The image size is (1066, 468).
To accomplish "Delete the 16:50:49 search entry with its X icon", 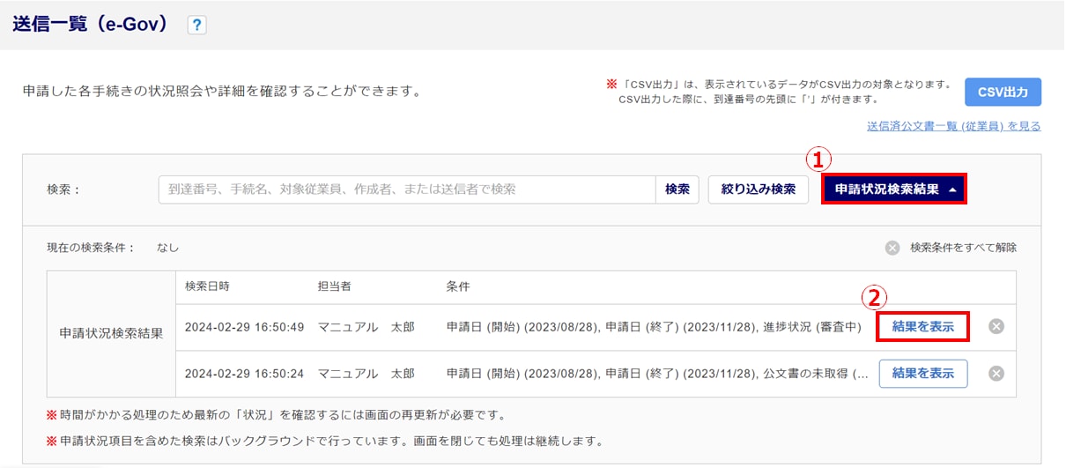I will tap(996, 327).
